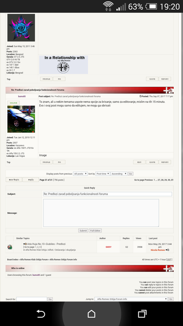Submit the quick reply
183x326 pixels.
[83, 231]
